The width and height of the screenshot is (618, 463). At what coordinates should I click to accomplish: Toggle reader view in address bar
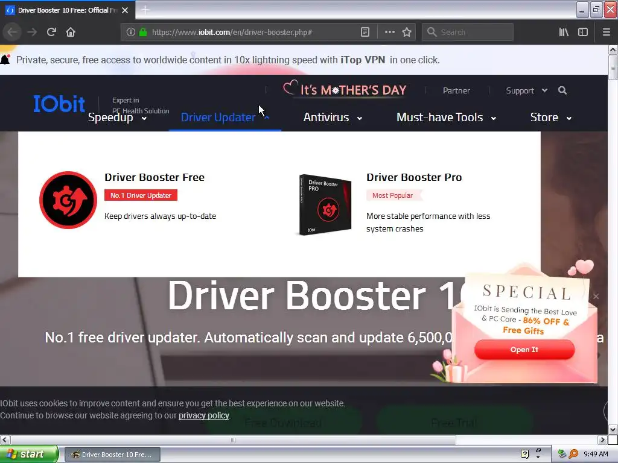tap(365, 32)
